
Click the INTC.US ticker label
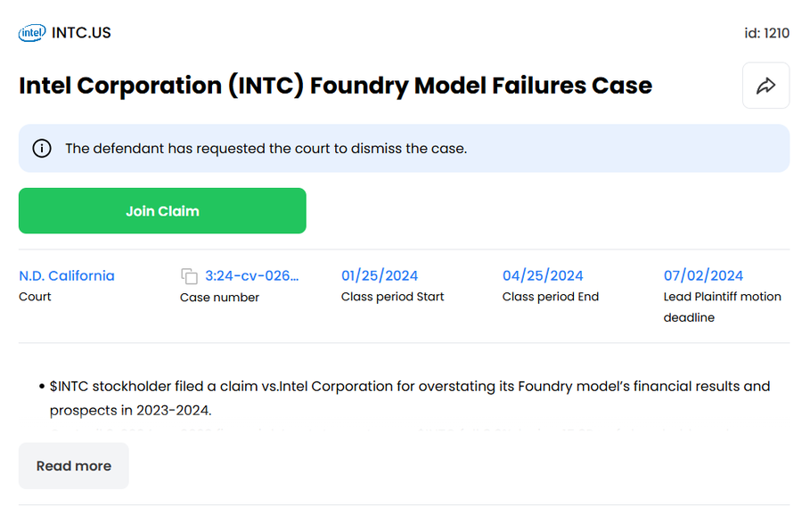point(81,33)
